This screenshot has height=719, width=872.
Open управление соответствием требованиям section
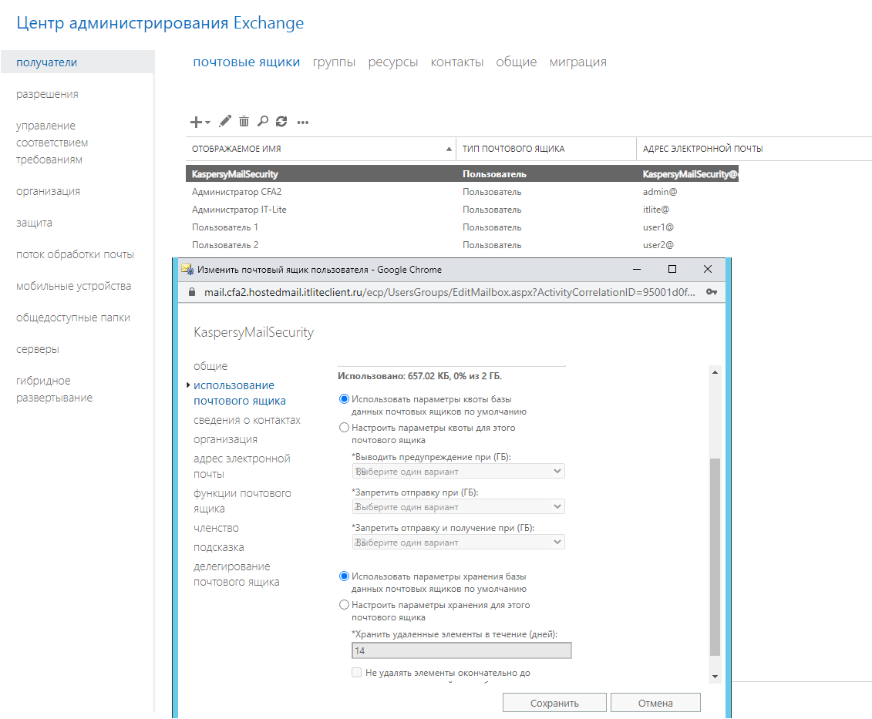click(52, 143)
